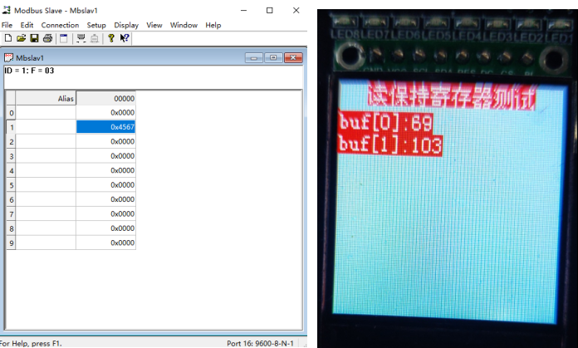578x348 pixels.
Task: Select register 6 value cell
Action: (x=105, y=199)
